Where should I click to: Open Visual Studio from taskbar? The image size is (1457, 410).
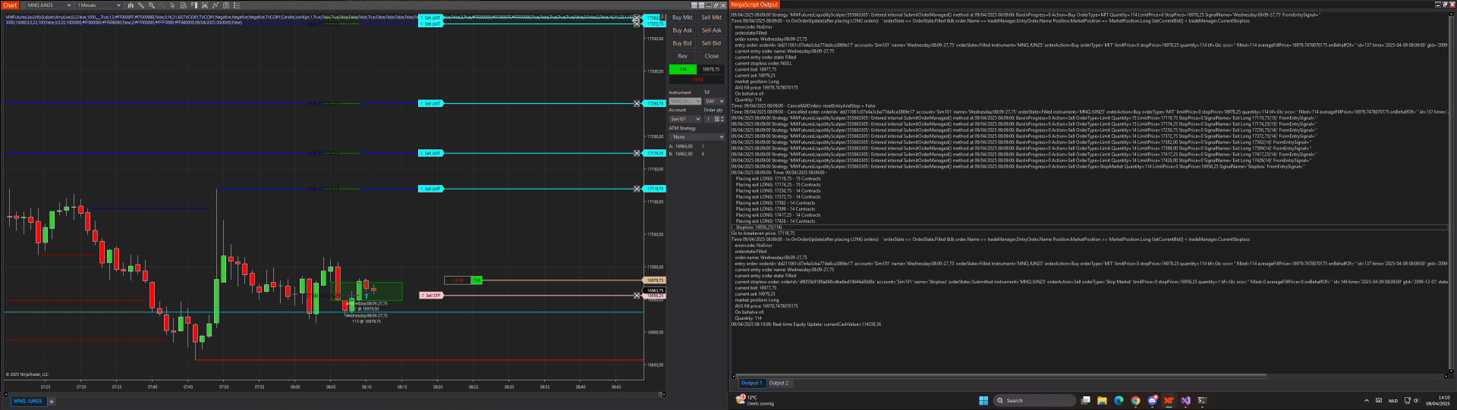(1185, 400)
